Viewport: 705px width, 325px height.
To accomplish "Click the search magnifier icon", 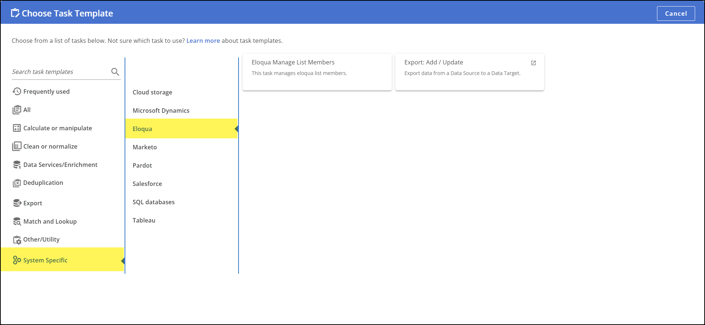I will tap(115, 72).
